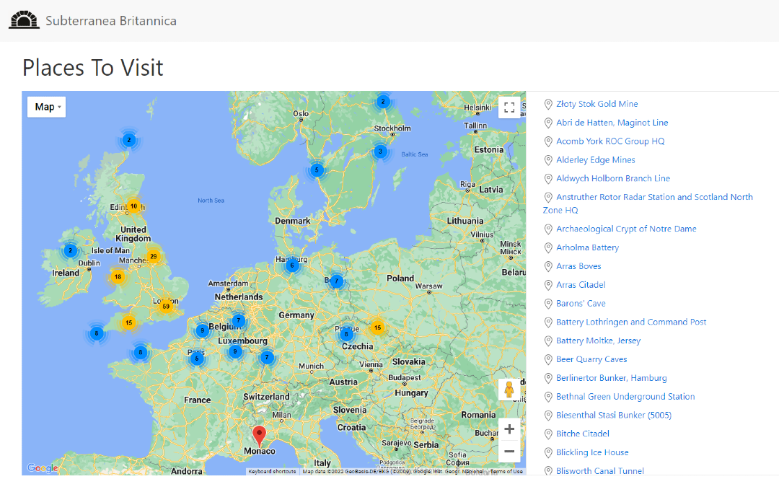The image size is (779, 492).
Task: Open Złoty Stok Gold Mine link
Action: [x=597, y=104]
